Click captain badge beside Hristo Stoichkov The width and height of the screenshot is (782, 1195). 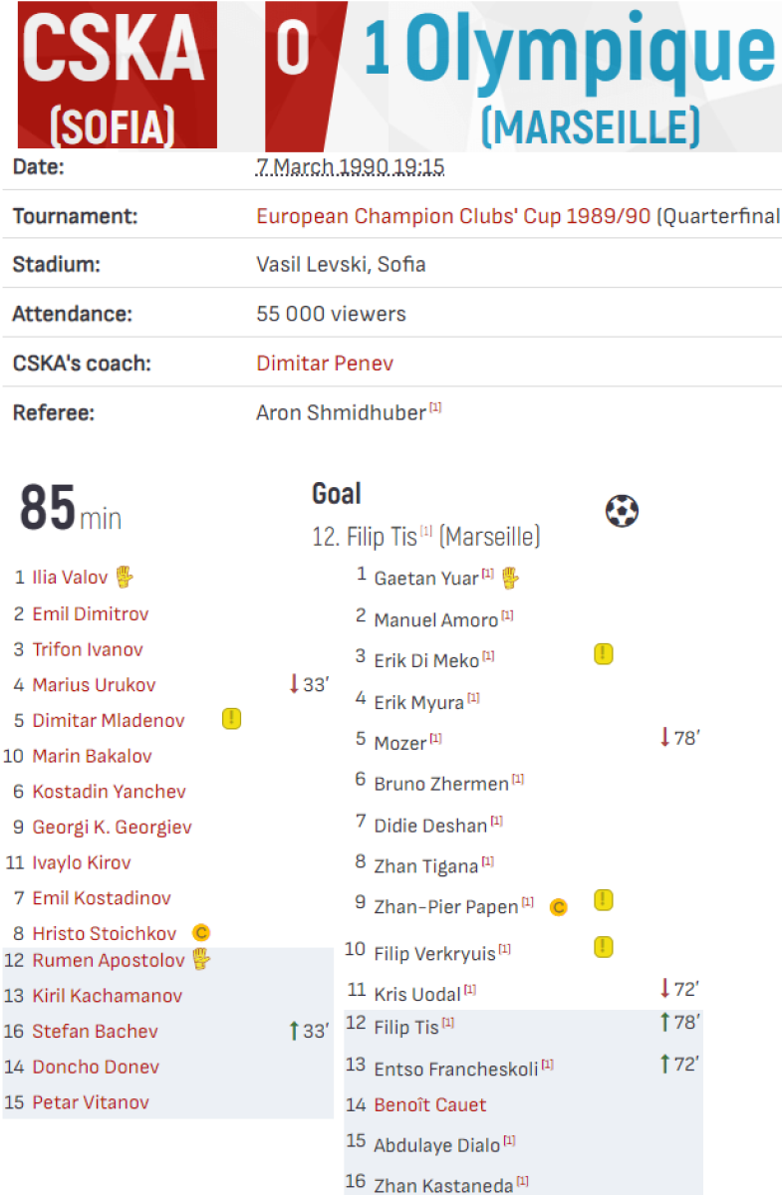[x=201, y=933]
